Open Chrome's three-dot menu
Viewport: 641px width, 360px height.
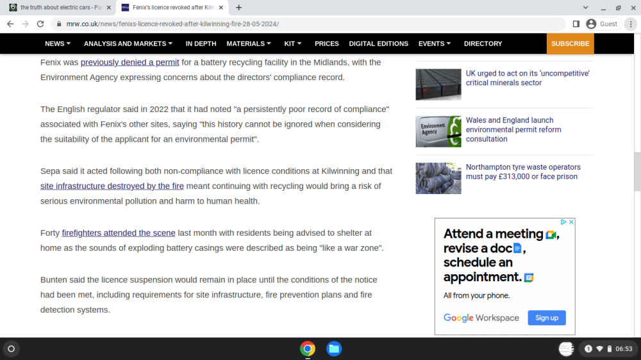[x=631, y=24]
